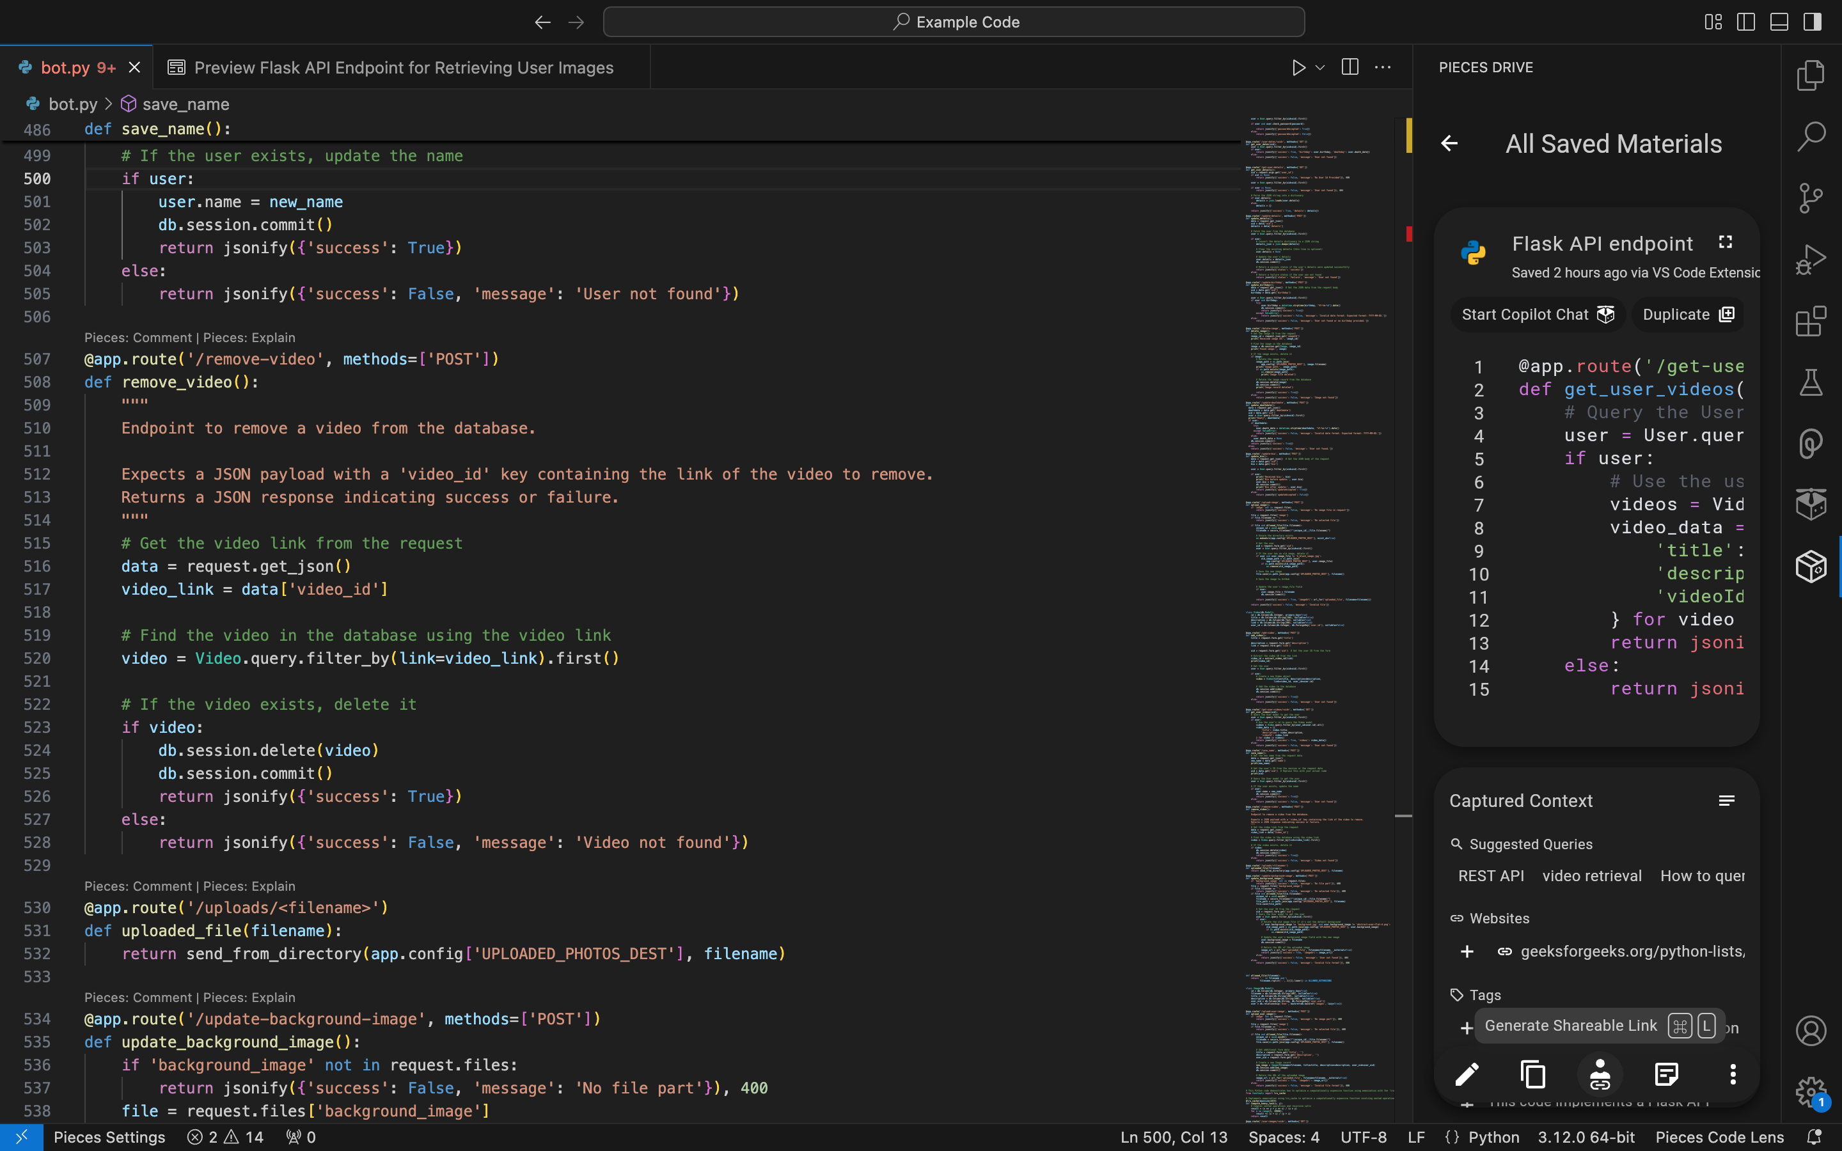Open the Run and Debug view icon

pyautogui.click(x=1811, y=260)
